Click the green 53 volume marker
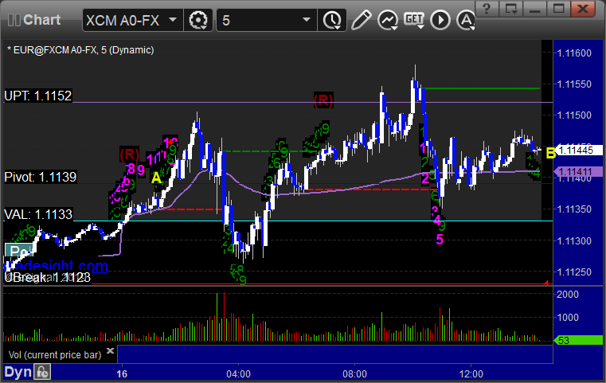 click(578, 341)
